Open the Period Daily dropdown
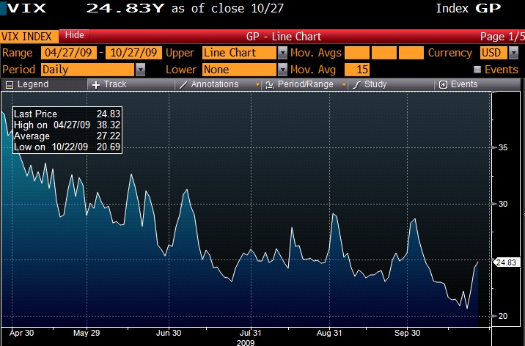The height and width of the screenshot is (346, 525). point(140,69)
